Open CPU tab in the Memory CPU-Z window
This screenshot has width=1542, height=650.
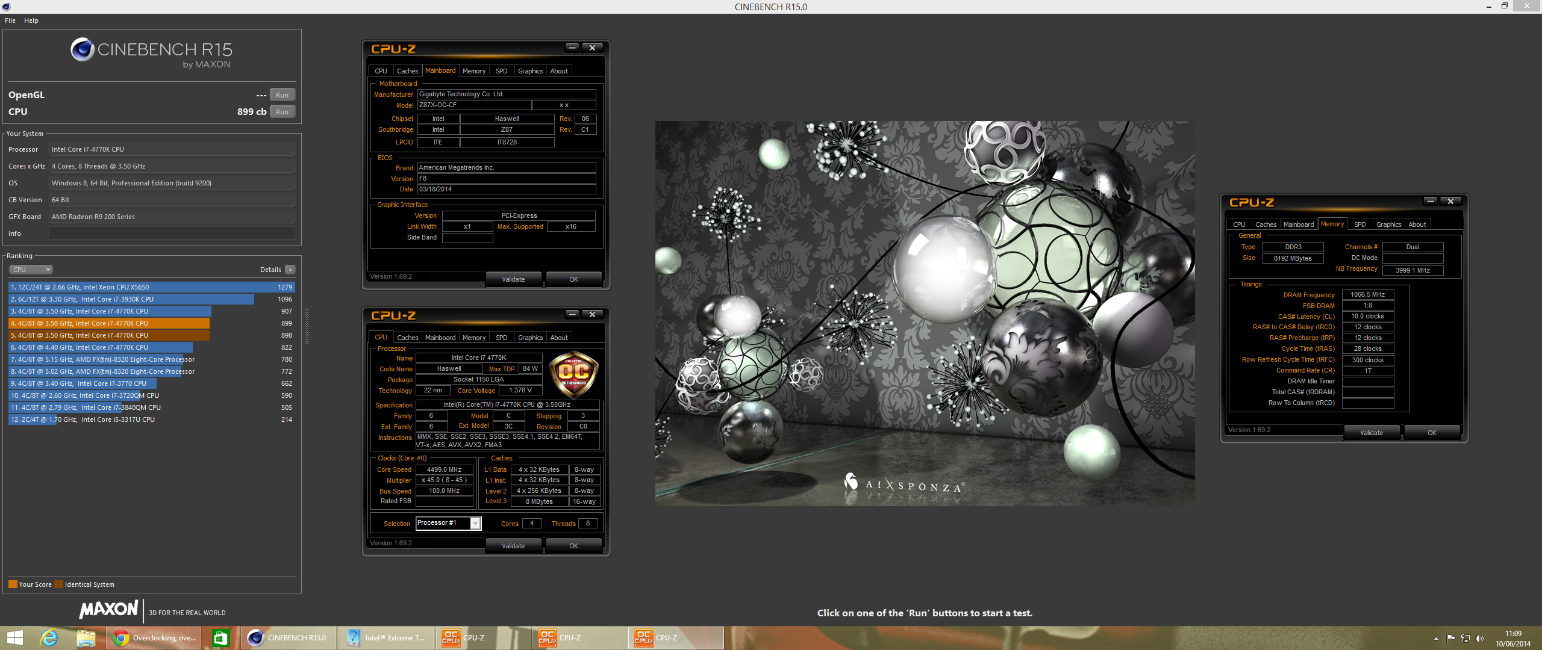point(1240,224)
